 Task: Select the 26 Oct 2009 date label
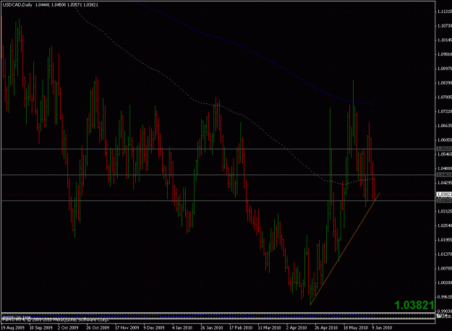[x=98, y=327]
